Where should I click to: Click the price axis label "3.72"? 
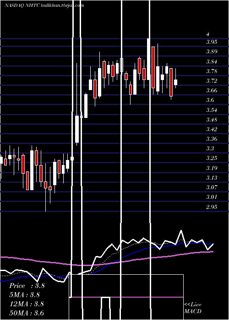[x=212, y=80]
